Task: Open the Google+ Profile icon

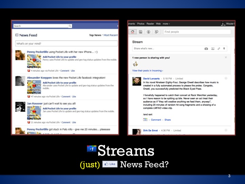Action: tap(148, 32)
